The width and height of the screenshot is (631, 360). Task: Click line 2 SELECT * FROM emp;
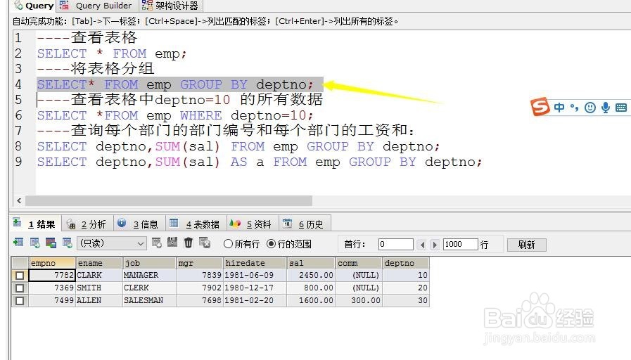coord(112,53)
